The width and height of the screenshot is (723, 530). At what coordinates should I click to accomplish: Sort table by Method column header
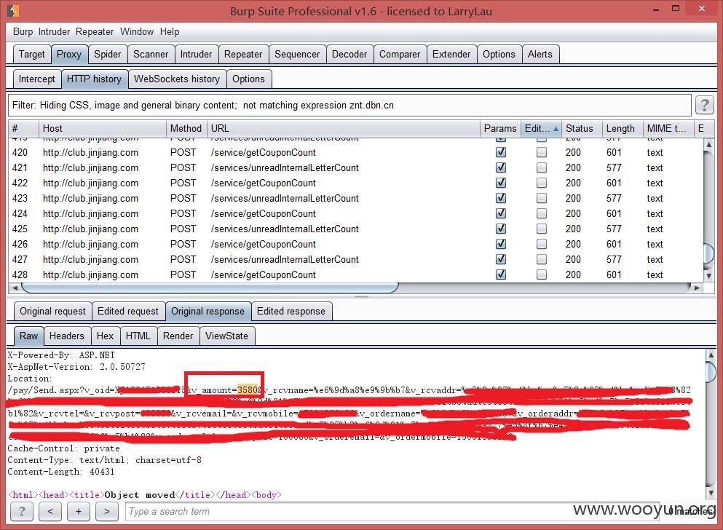coord(186,129)
